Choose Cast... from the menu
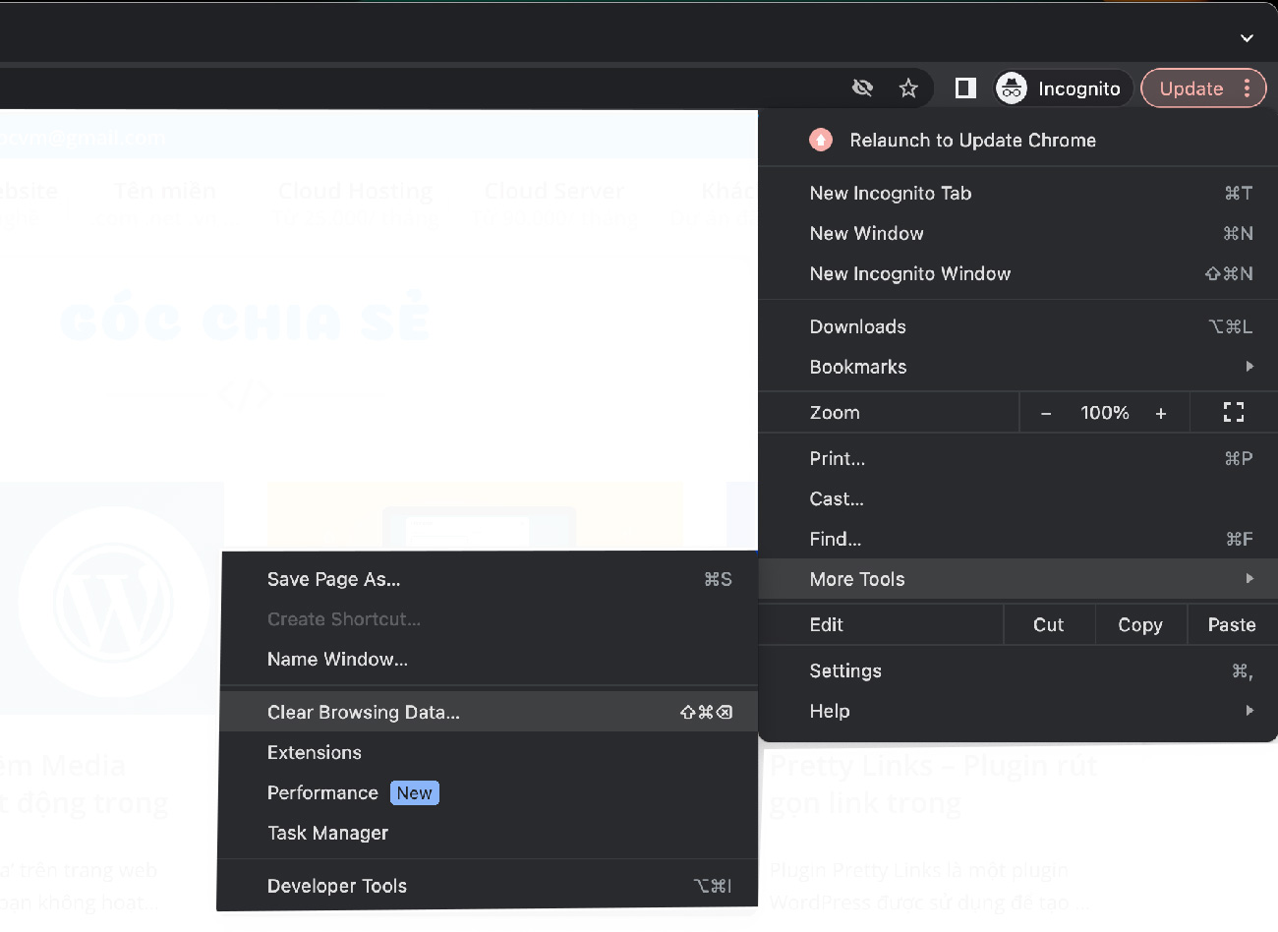The image size is (1278, 932). pyautogui.click(x=1018, y=498)
